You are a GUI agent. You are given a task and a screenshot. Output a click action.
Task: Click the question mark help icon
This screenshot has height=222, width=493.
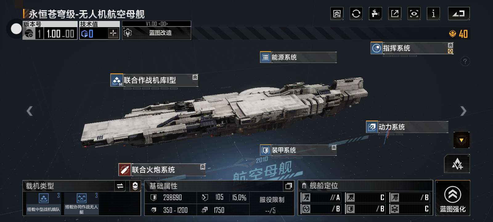(465, 61)
